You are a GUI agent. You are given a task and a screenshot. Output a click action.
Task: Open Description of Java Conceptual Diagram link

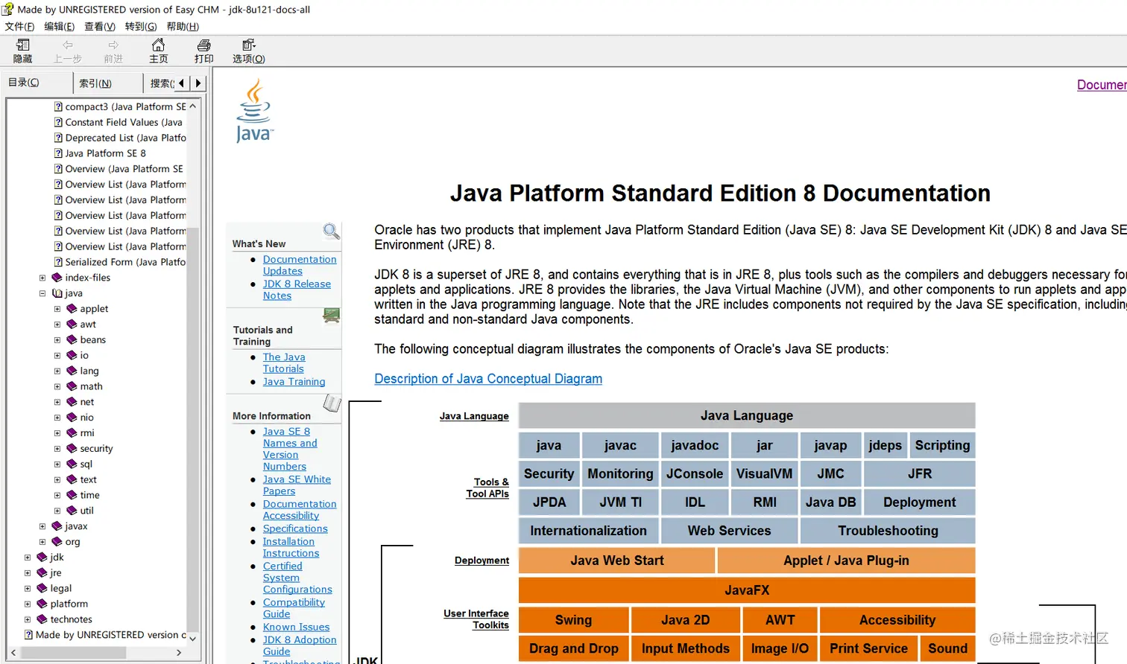pos(488,379)
